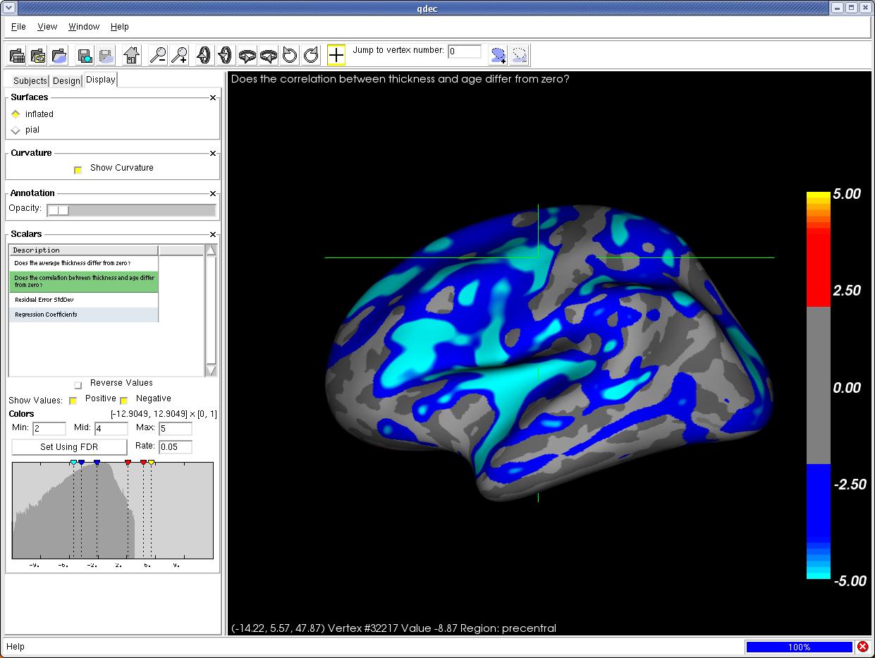875x658 pixels.
Task: Open the View menu
Action: (x=47, y=27)
